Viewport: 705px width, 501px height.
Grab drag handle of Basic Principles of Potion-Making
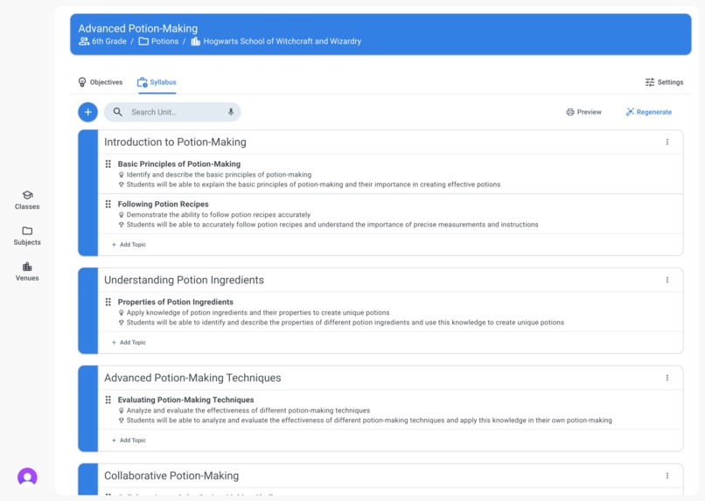coord(108,164)
